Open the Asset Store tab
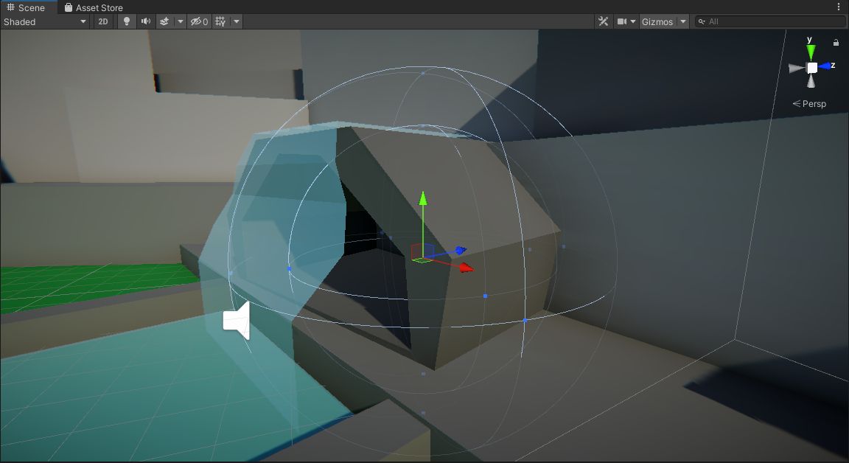849x463 pixels. click(x=94, y=7)
